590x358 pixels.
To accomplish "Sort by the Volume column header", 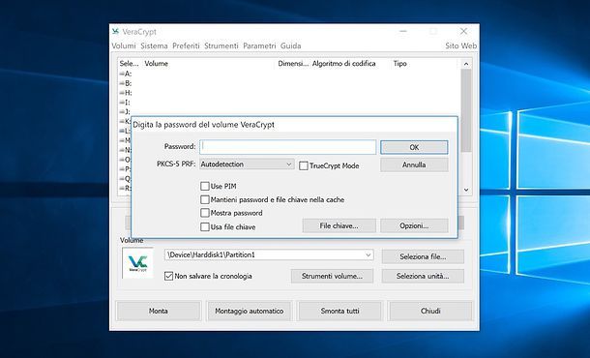I will coord(156,64).
